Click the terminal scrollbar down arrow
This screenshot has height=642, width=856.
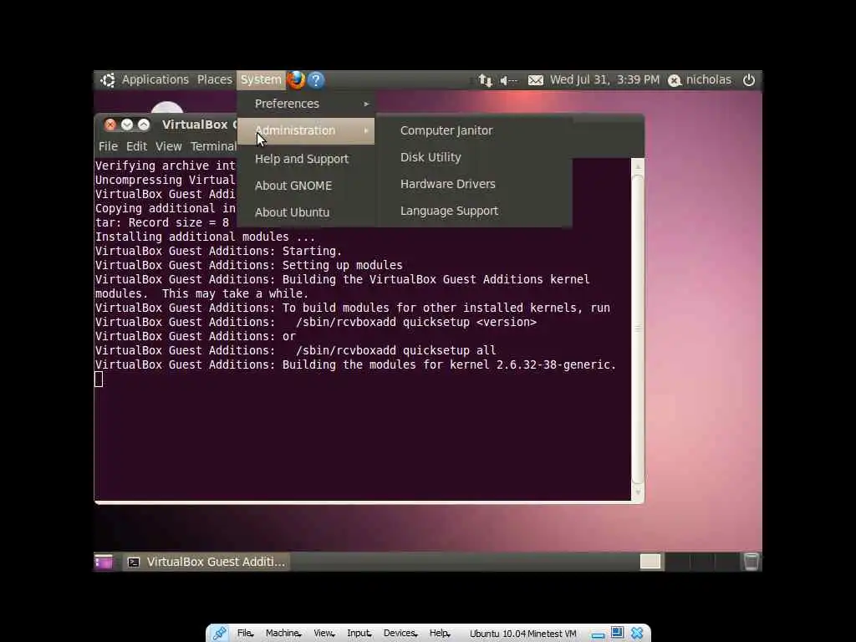pos(638,492)
